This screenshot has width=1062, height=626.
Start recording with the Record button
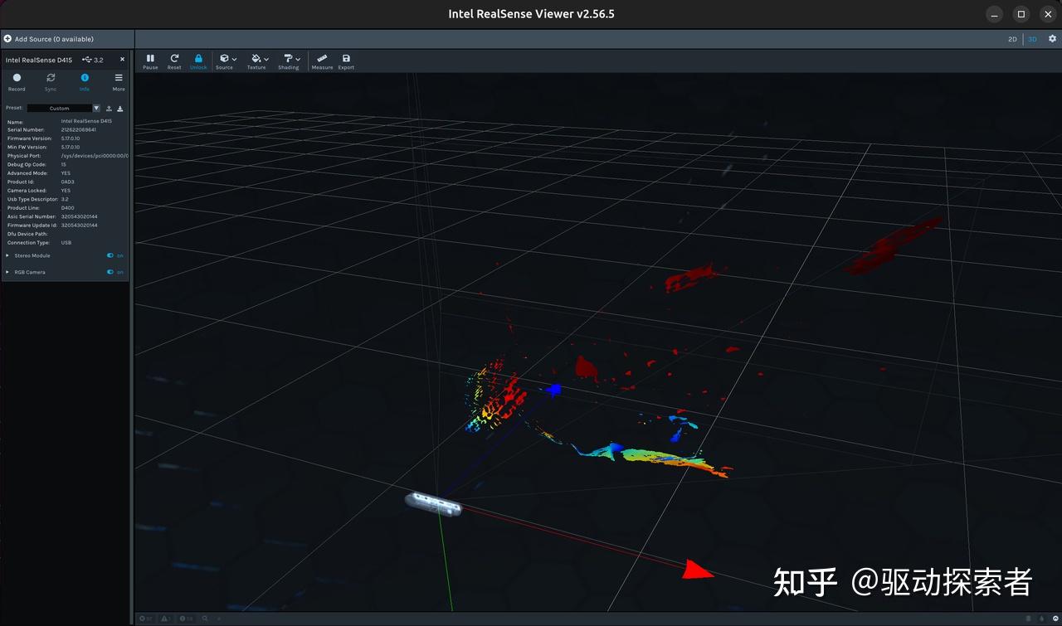click(x=17, y=82)
